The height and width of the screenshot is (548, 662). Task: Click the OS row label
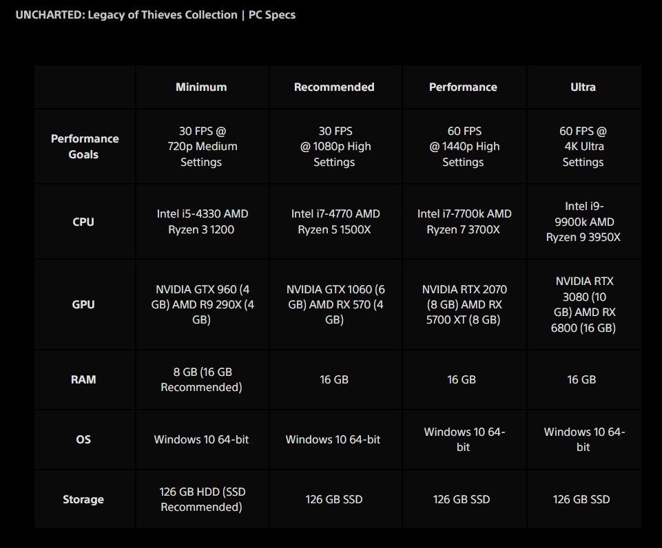click(83, 439)
